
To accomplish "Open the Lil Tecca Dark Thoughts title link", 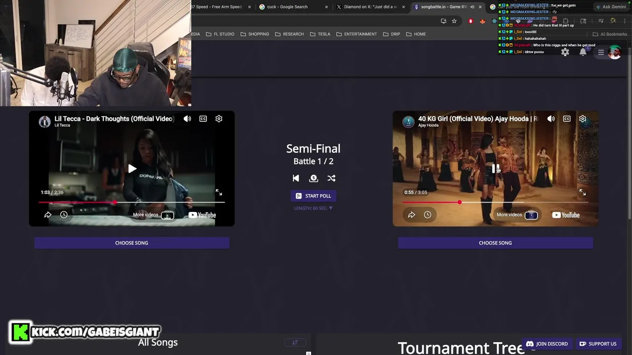I will click(114, 119).
